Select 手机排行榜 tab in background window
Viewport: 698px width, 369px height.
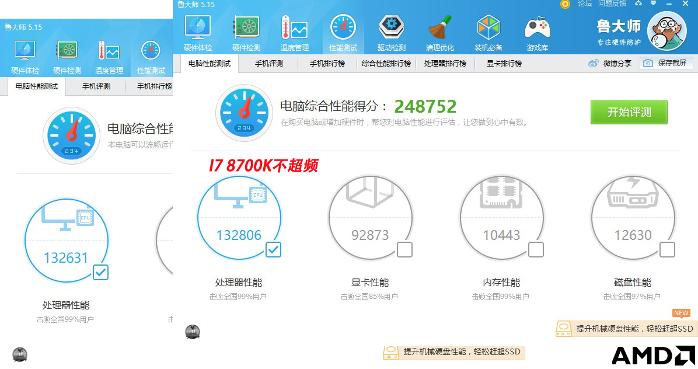pos(155,86)
